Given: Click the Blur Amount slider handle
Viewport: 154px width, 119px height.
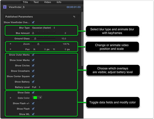Looking at the screenshot, I should coord(33,33).
